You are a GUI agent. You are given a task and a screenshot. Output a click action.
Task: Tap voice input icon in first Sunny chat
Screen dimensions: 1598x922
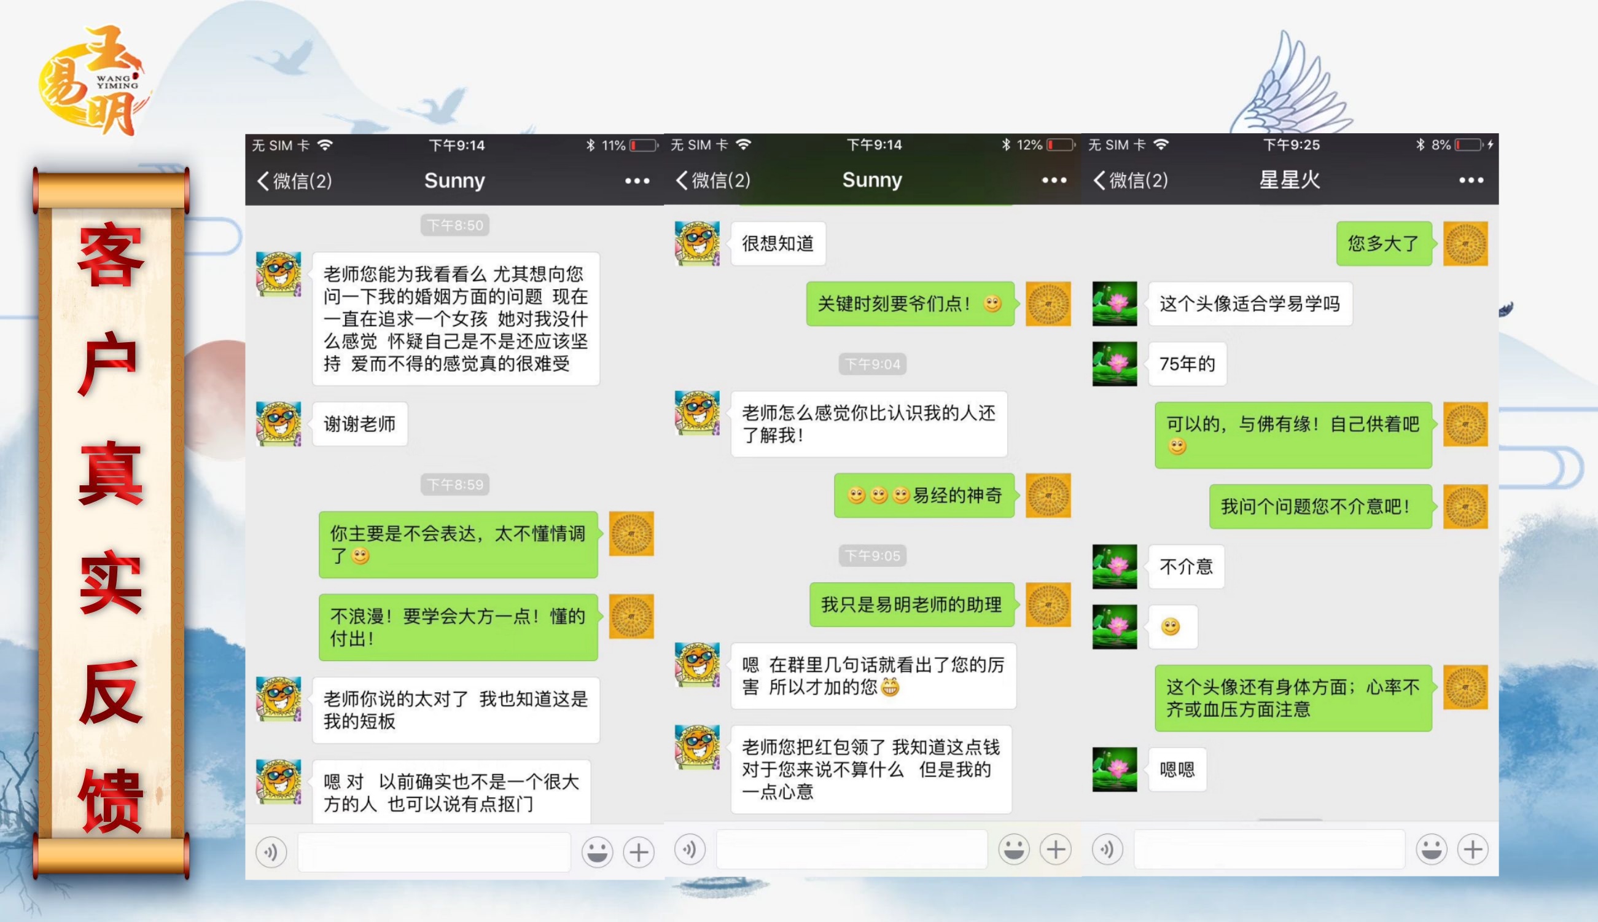pyautogui.click(x=271, y=852)
